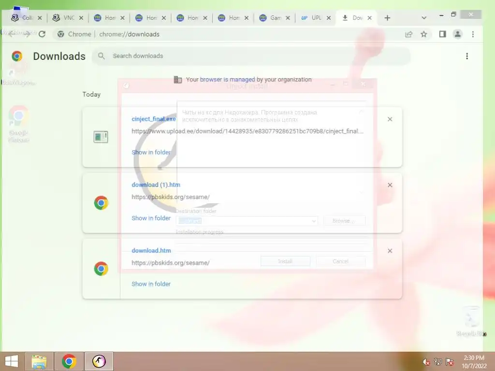Image resolution: width=495 pixels, height=371 pixels.
Task: Click the upload.ee source URL of cinject_final.exe
Action: click(247, 131)
